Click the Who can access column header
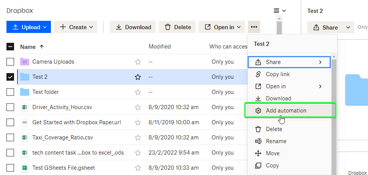368x175 pixels. (228, 47)
